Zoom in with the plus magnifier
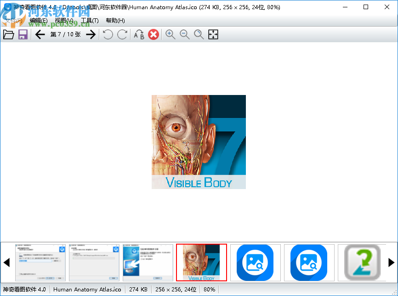The width and height of the screenshot is (398, 296). [x=171, y=34]
